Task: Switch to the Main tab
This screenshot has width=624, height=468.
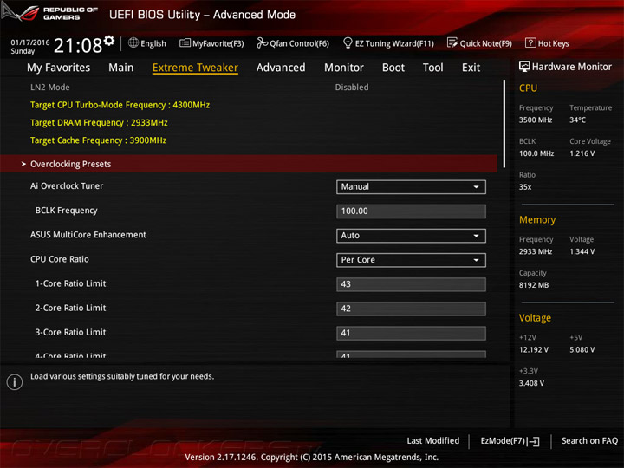Action: [121, 68]
